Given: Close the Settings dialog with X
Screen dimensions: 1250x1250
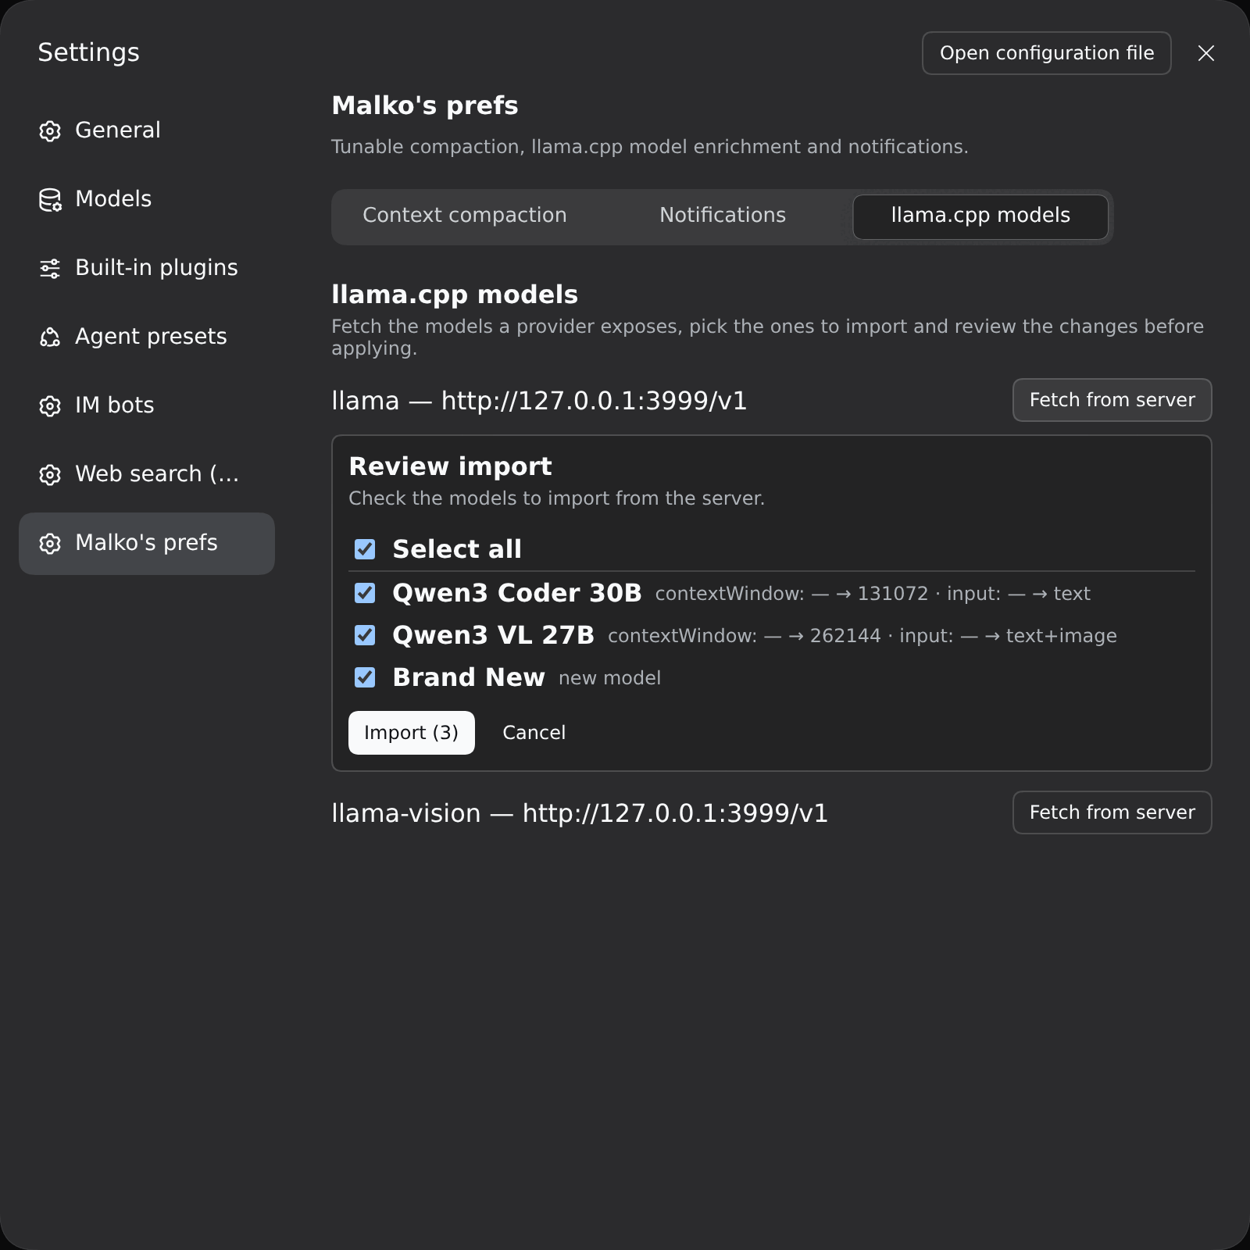Looking at the screenshot, I should point(1206,53).
